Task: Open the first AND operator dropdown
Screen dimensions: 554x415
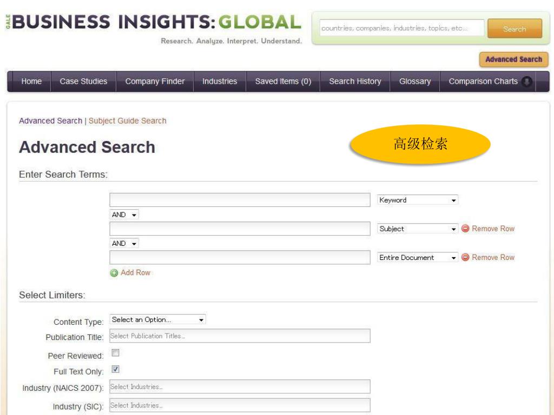Action: (x=124, y=215)
